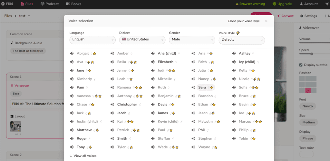Open the Podcast tab in top navigation
Image resolution: width=330 pixels, height=161 pixels.
pos(50,4)
